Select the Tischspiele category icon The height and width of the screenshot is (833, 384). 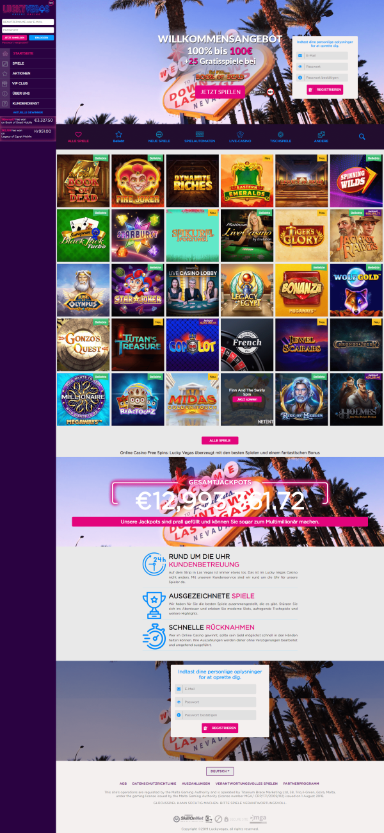pos(280,136)
